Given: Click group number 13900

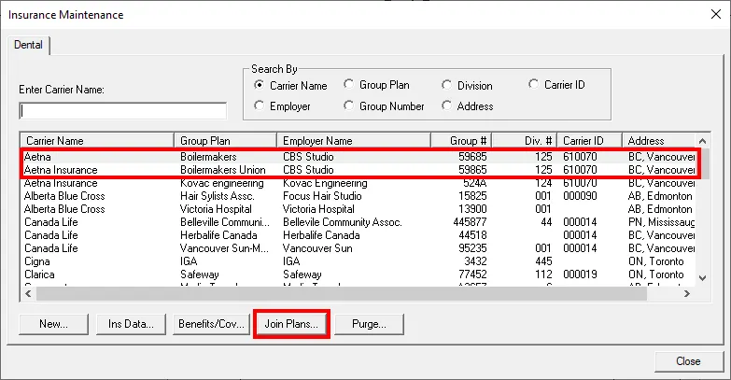Looking at the screenshot, I should 472,209.
